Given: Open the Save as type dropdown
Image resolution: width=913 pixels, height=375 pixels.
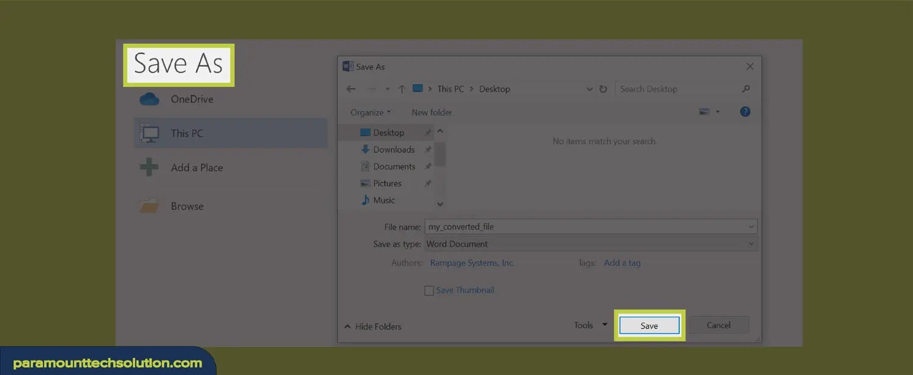Looking at the screenshot, I should tap(590, 244).
